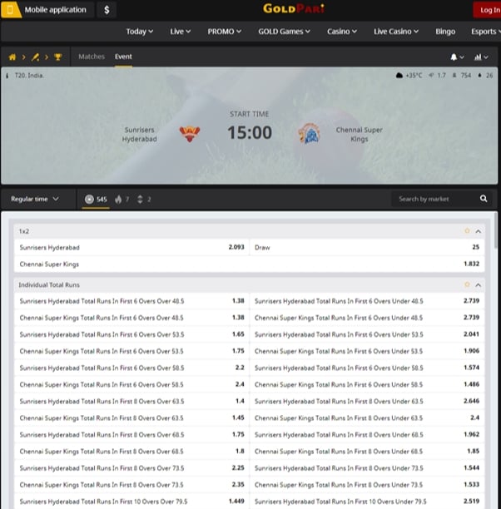Select the all markets 545 filter

pyautogui.click(x=96, y=200)
